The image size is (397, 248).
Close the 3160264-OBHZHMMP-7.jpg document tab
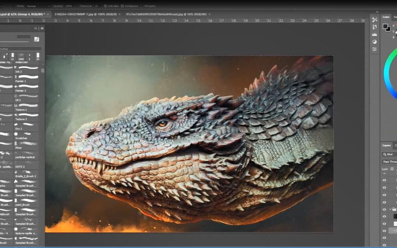pos(119,14)
